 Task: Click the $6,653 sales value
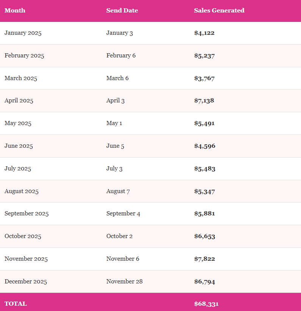pos(204,236)
